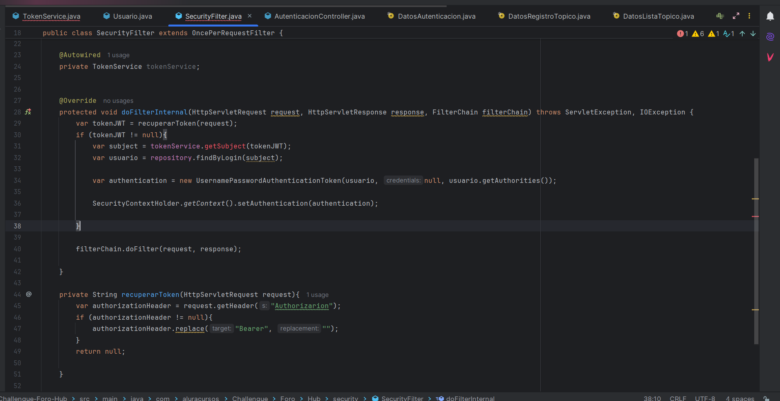
Task: Click the underlined 'replace' method call
Action: point(190,328)
